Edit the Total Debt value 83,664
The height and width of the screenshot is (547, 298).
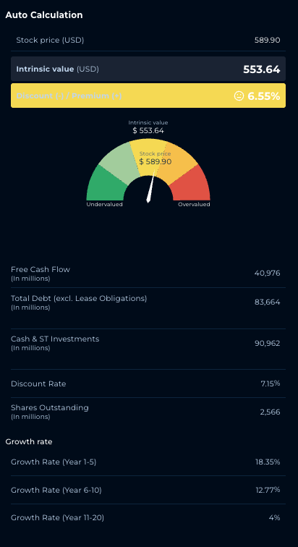tap(267, 302)
